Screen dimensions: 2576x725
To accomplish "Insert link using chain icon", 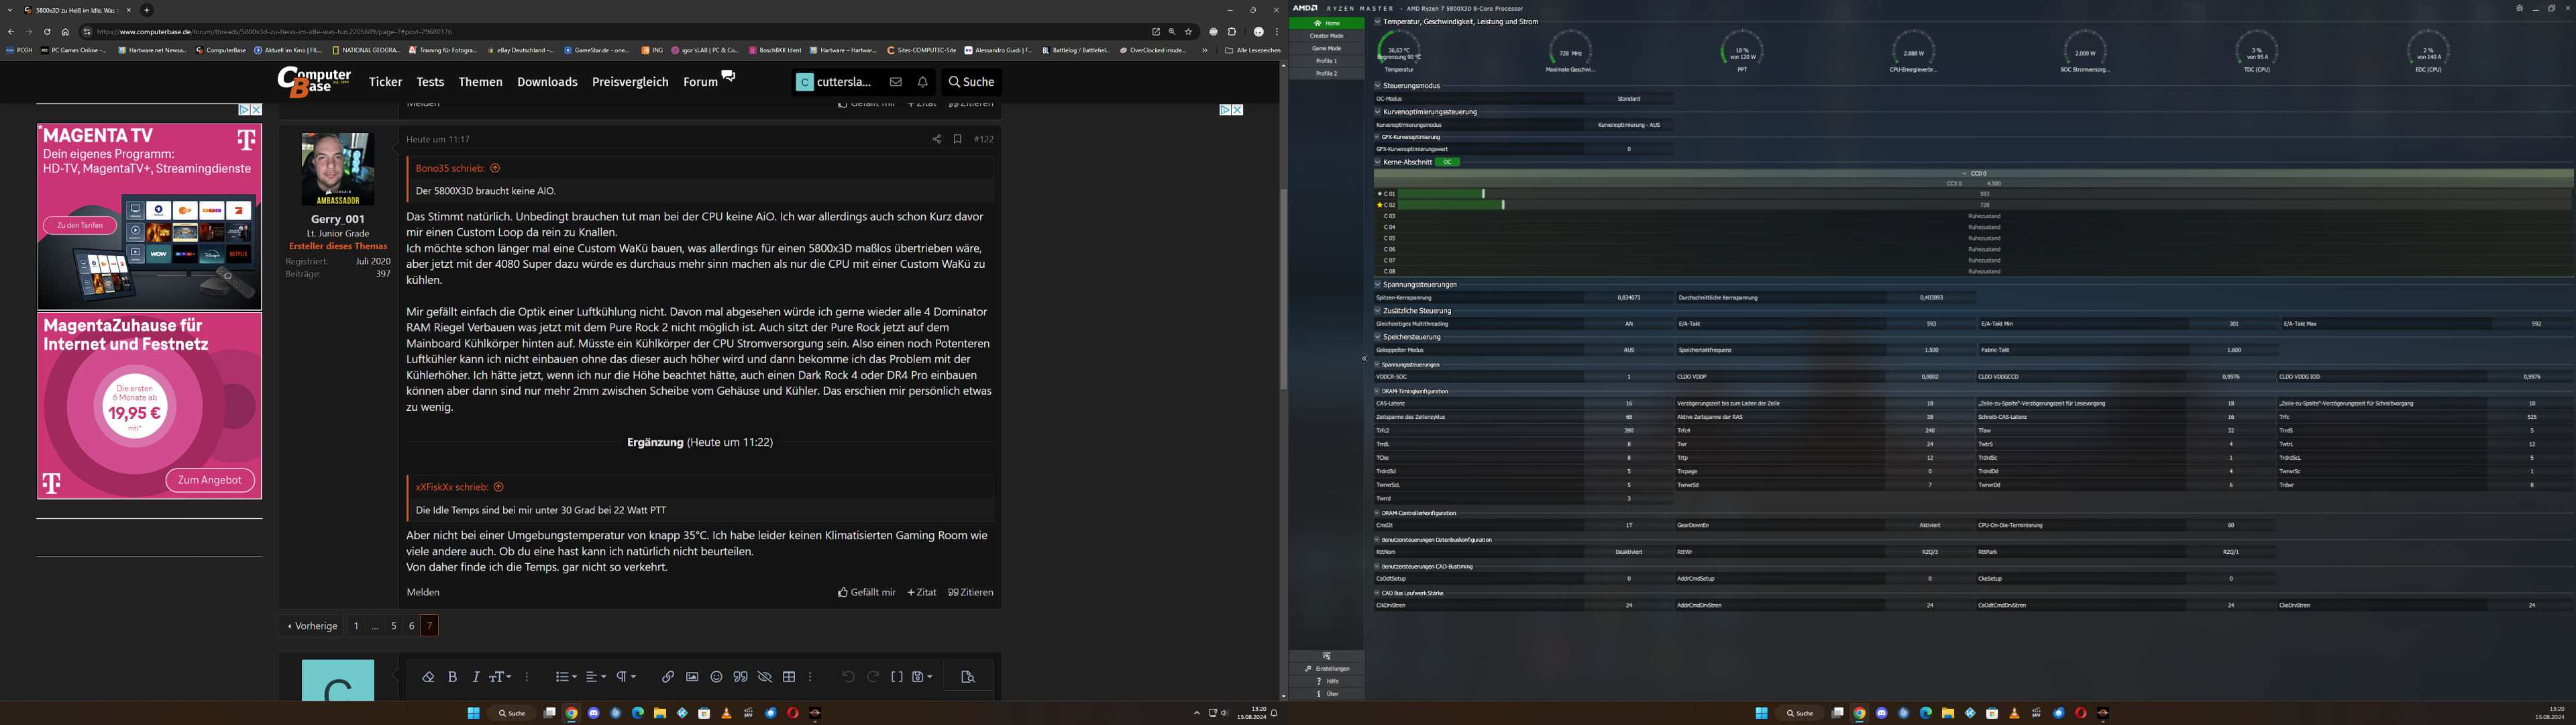I will (668, 677).
